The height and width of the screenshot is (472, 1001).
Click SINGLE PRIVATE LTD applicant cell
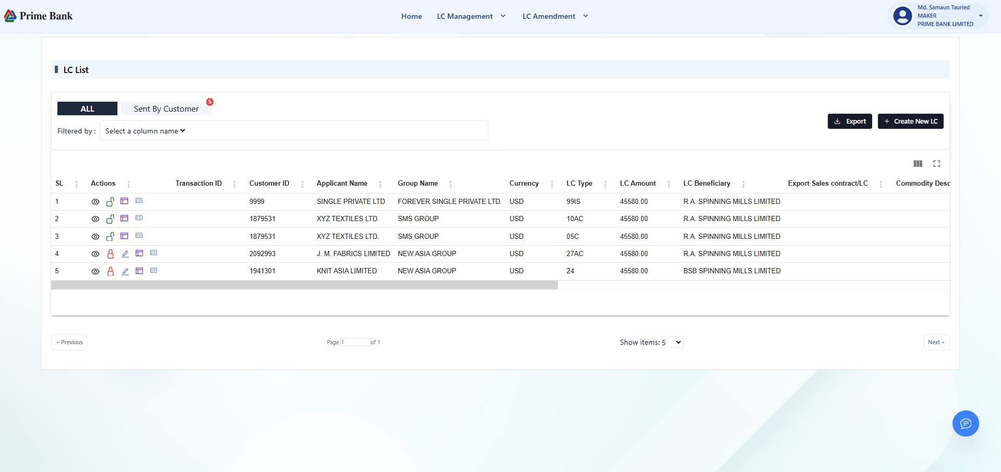[x=351, y=201]
